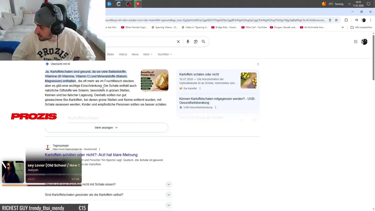The width and height of the screenshot is (375, 211).
Task: Click Aaliyah album art thumbnail
Action: (13, 172)
